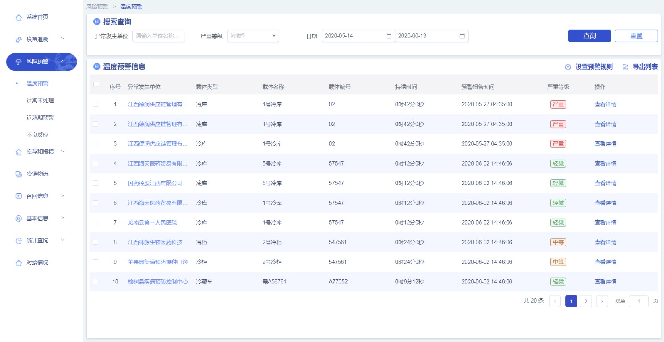Open unit link 国药控股江西有限公司
This screenshot has height=342, width=664.
155,183
